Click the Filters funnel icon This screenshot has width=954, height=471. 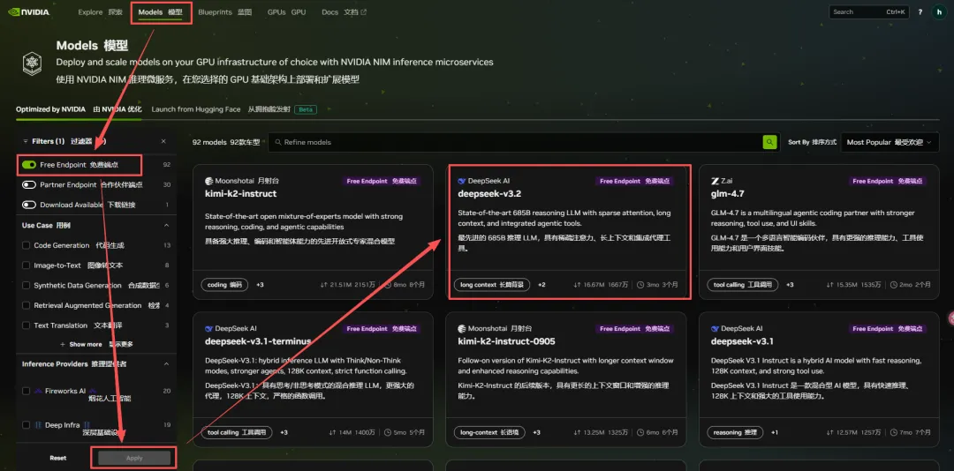[x=26, y=141]
